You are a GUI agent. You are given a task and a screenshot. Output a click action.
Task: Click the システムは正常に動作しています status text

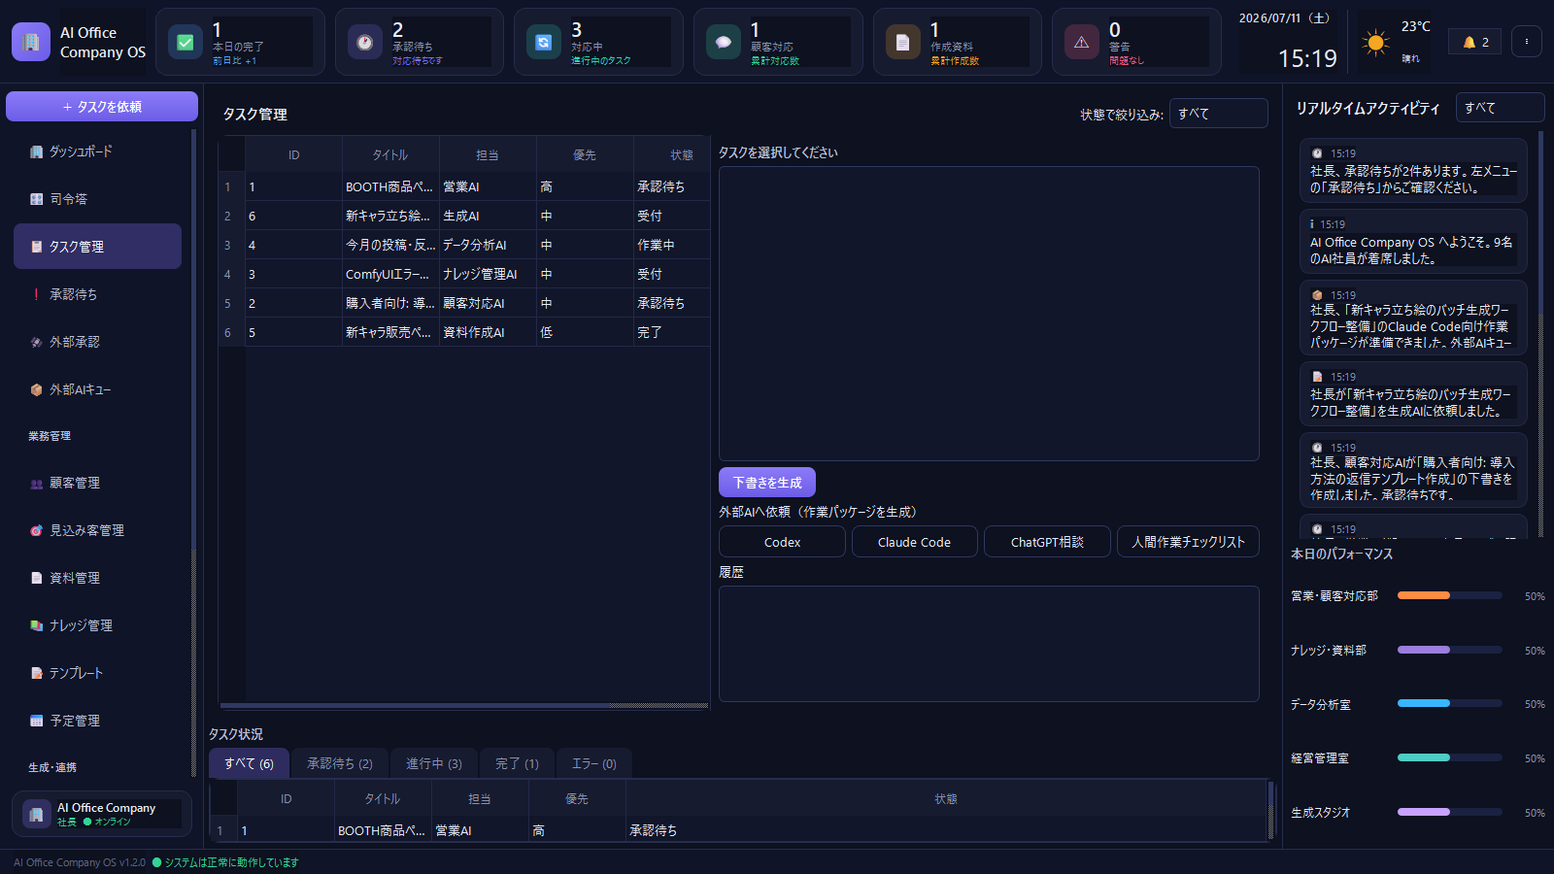[x=232, y=862]
